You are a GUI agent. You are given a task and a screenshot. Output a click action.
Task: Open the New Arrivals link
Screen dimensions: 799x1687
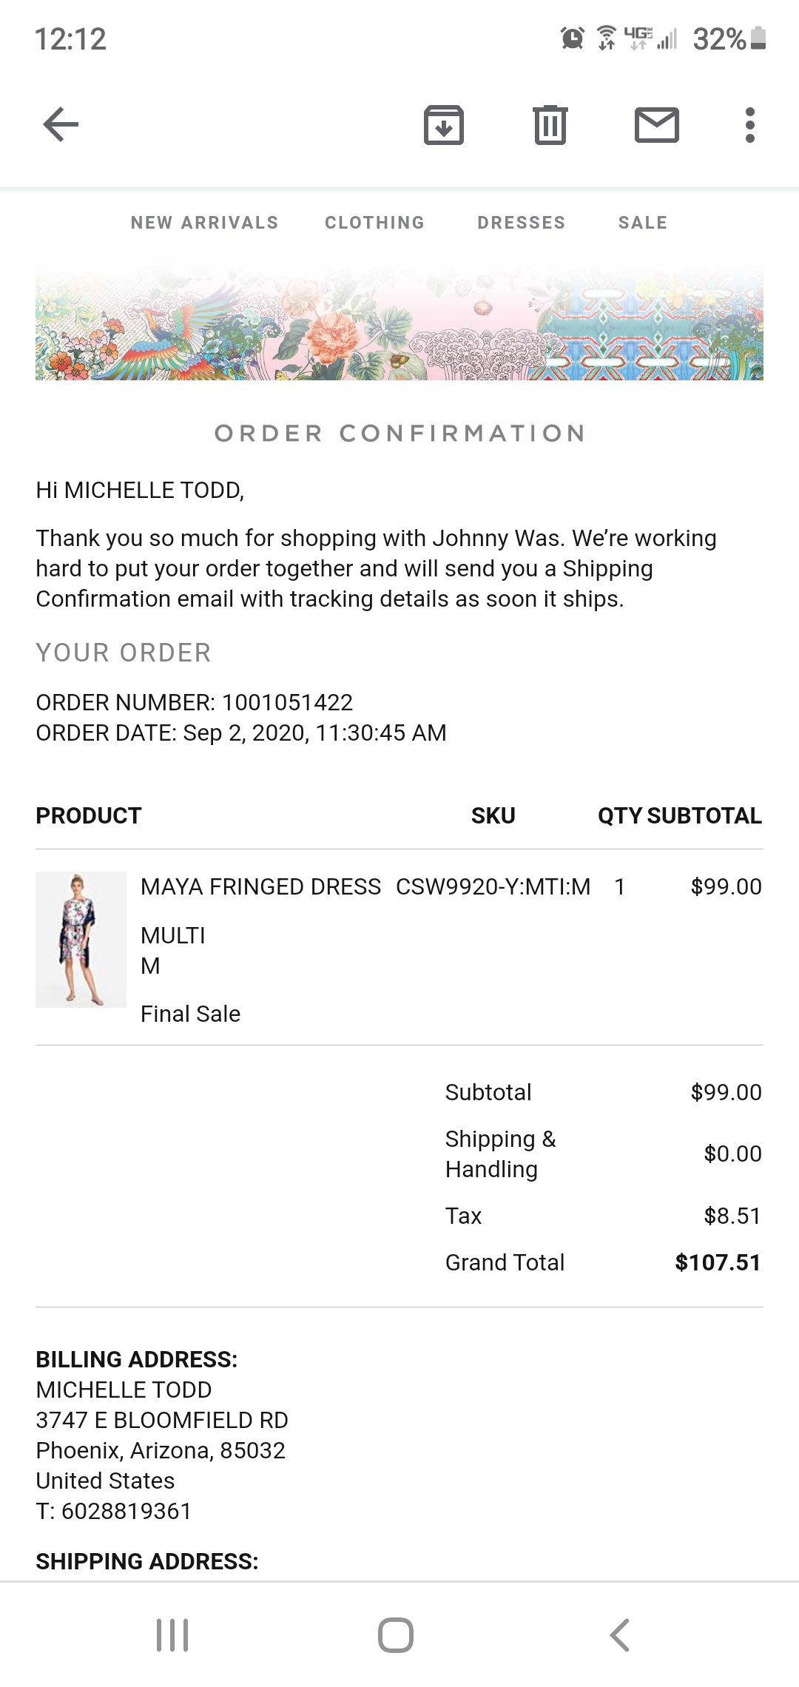click(x=204, y=223)
